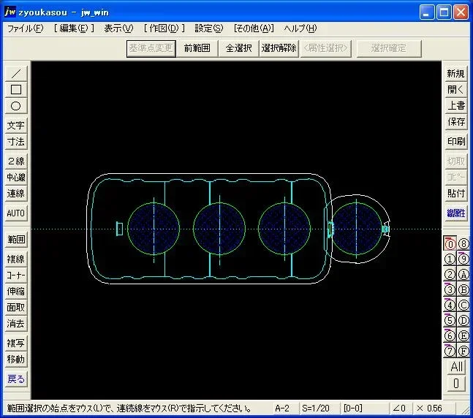The width and height of the screenshot is (473, 418).
Task: Select the 複線 offset line tool
Action: pyautogui.click(x=16, y=259)
